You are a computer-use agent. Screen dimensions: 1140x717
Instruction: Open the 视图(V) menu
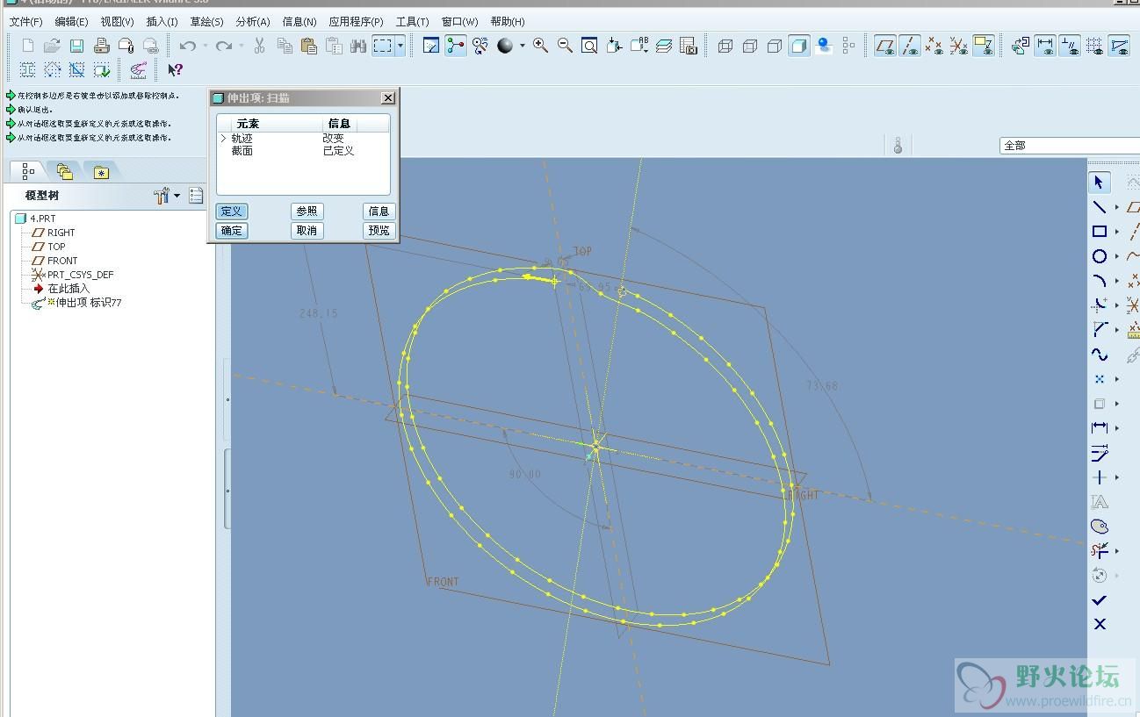[117, 21]
